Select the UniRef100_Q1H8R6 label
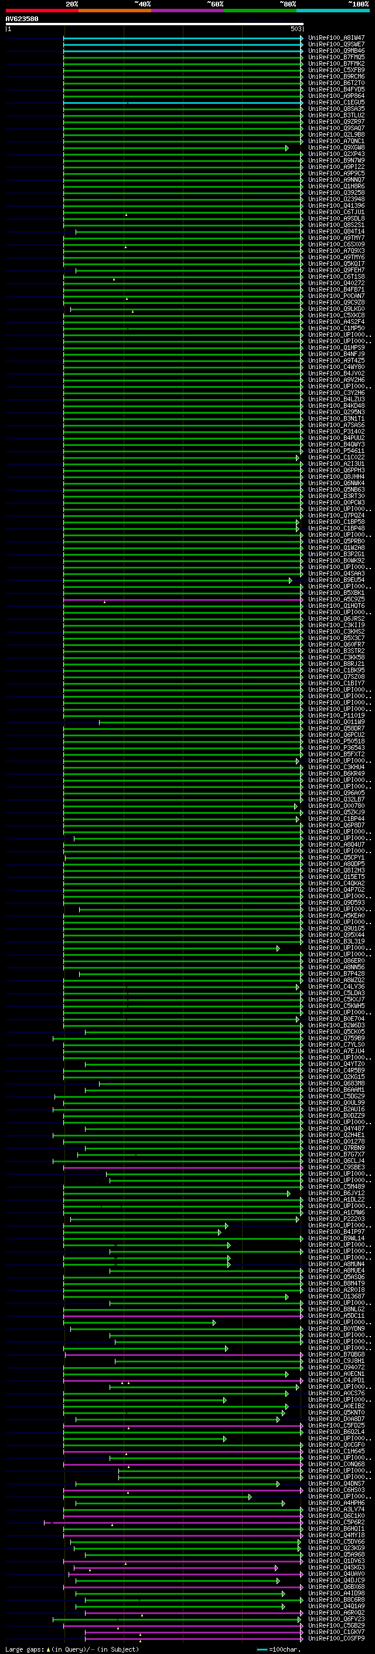The image size is (375, 1654). click(336, 186)
